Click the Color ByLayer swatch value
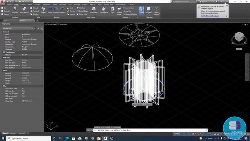Screen dimensions: 250x141 [x=26, y=34]
